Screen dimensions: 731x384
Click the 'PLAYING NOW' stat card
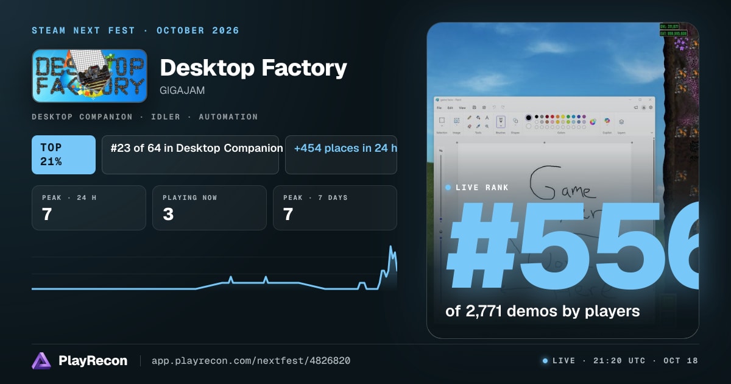[210, 208]
